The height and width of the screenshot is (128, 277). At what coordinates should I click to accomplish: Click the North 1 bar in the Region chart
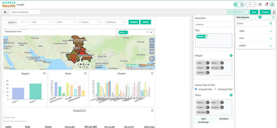18,93
